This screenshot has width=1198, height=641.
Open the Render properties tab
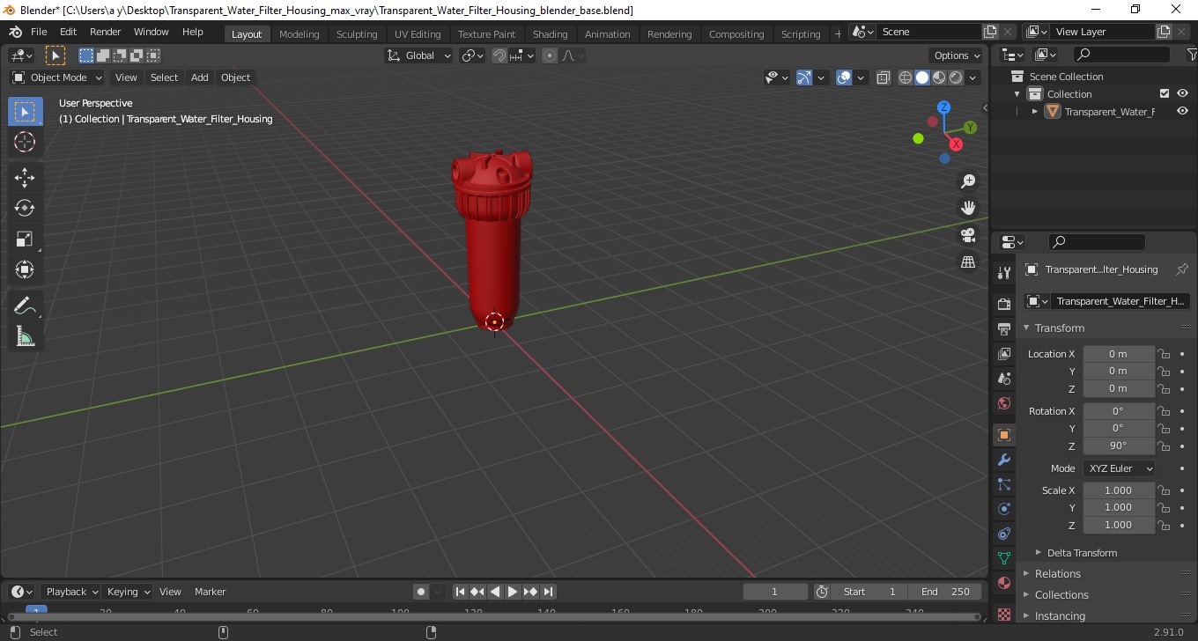click(x=1003, y=304)
